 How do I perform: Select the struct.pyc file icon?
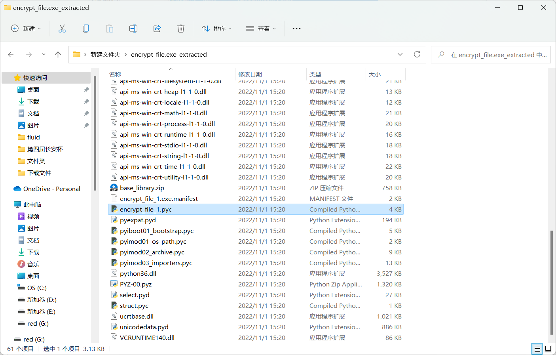click(x=114, y=305)
